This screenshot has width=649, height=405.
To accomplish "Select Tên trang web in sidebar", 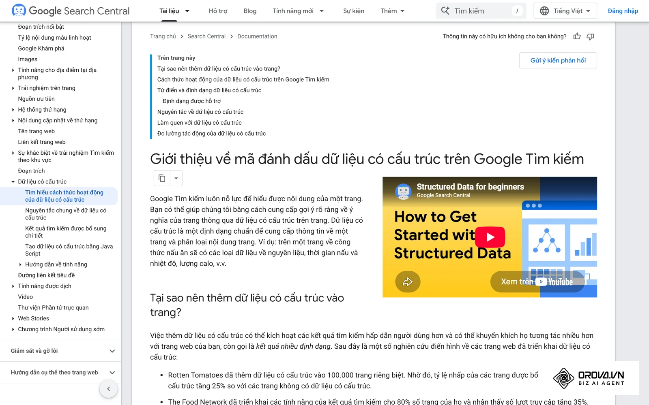I will coord(36,131).
